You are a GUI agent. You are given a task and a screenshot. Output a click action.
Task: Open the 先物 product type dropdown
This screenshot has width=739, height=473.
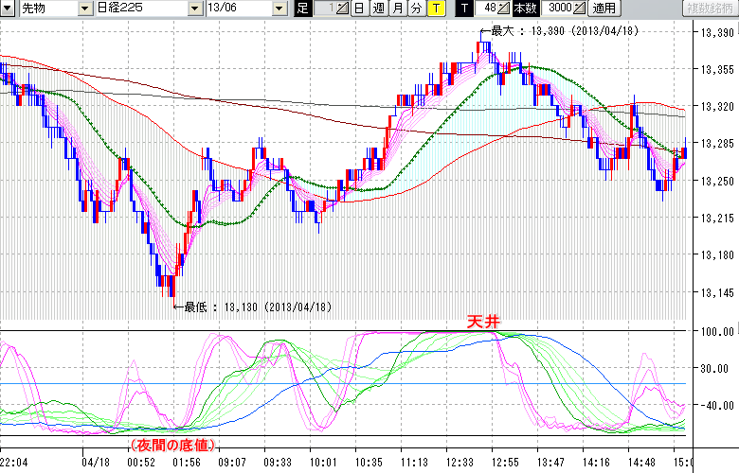click(x=81, y=9)
